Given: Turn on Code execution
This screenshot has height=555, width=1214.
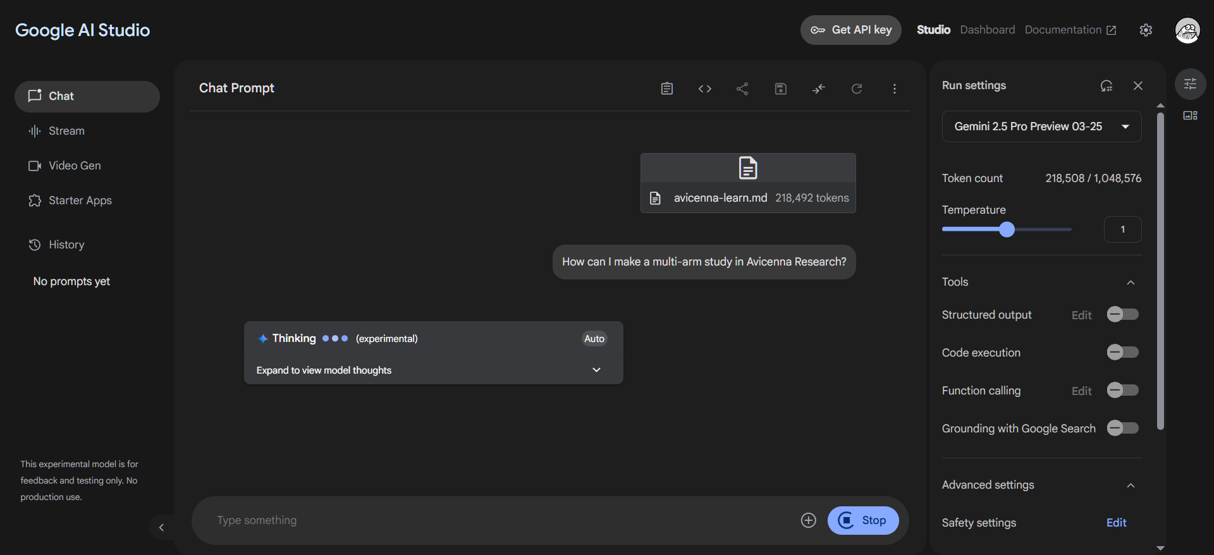Looking at the screenshot, I should click(1122, 352).
